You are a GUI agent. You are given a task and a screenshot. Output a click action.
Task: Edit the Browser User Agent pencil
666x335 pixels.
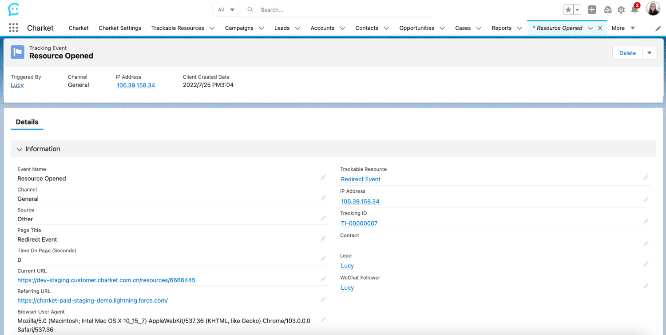(323, 320)
